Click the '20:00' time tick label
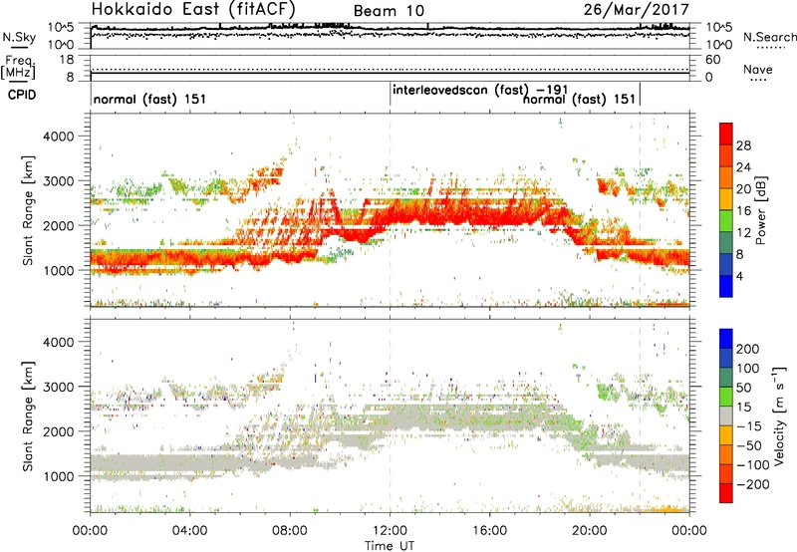 point(590,531)
